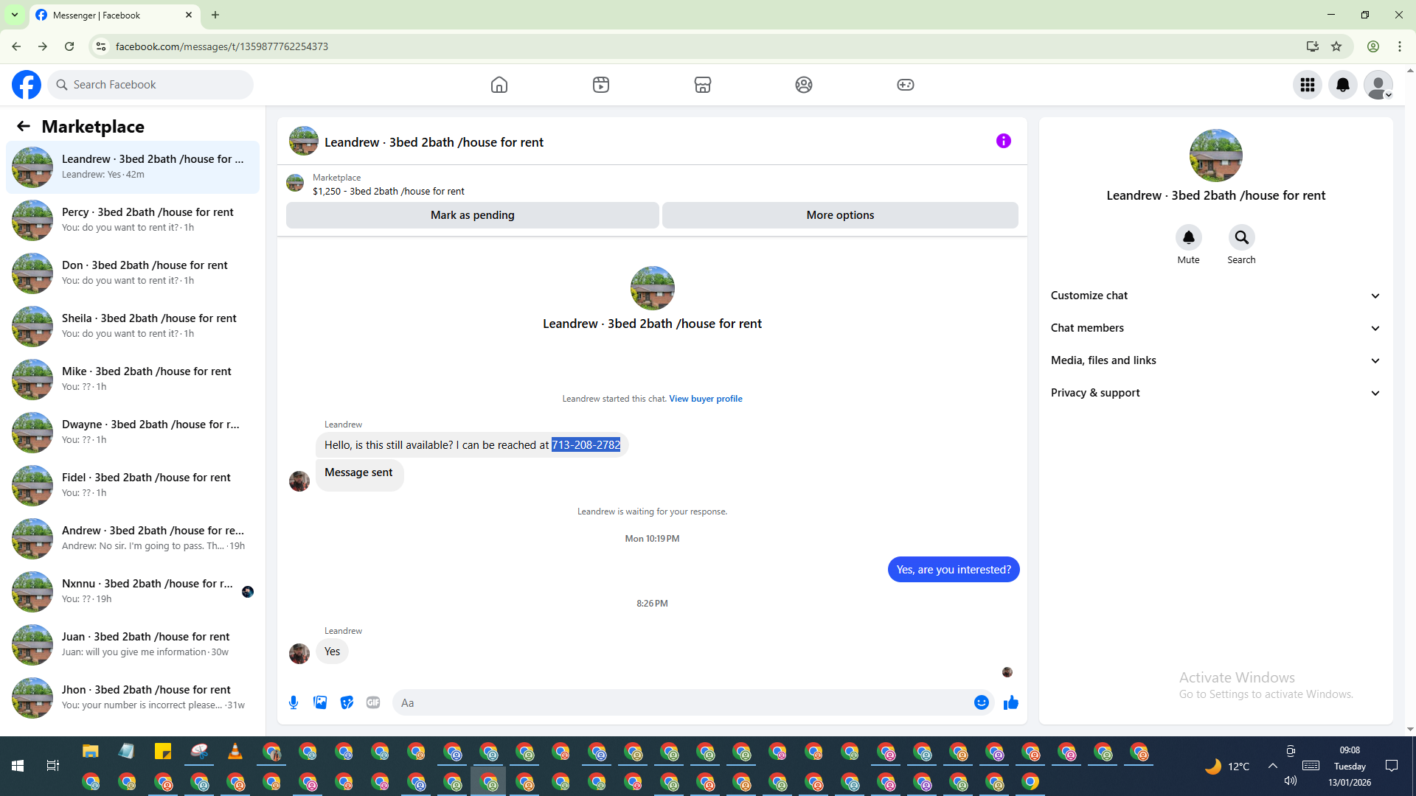Expand Customize chat section

click(x=1215, y=296)
